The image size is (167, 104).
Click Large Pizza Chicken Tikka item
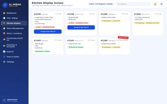coord(44,17)
